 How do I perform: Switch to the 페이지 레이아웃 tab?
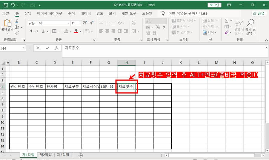tap(50, 13)
